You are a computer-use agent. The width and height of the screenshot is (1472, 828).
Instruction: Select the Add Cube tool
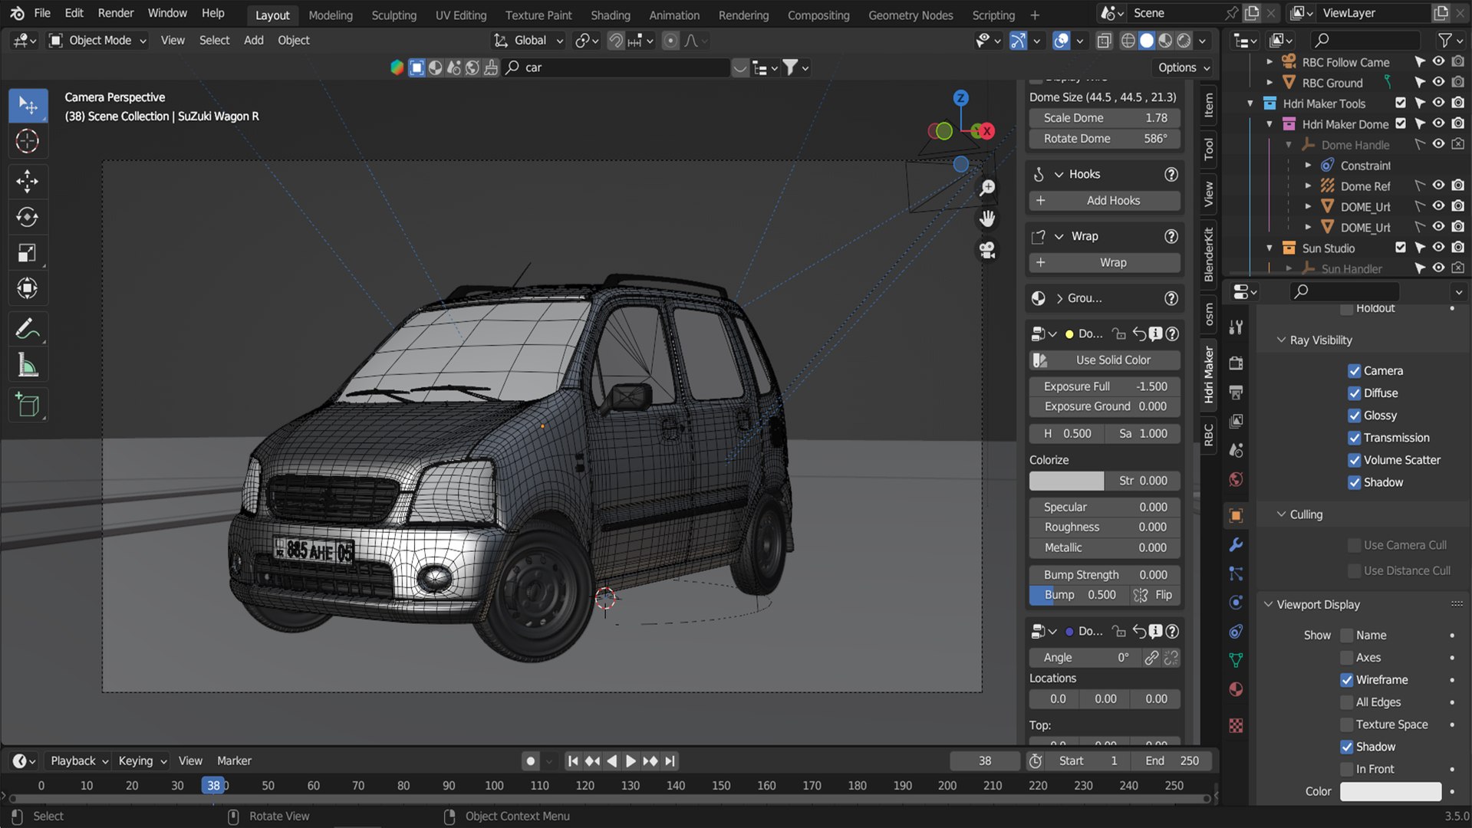[28, 406]
